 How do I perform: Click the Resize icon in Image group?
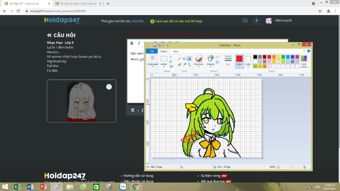[171, 62]
